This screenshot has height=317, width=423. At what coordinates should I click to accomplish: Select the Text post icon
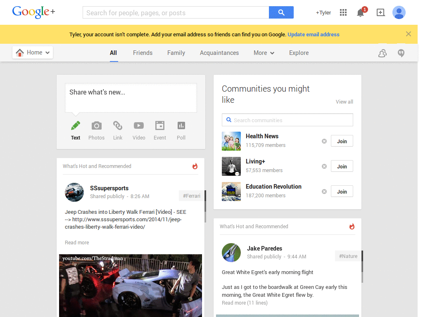click(75, 130)
